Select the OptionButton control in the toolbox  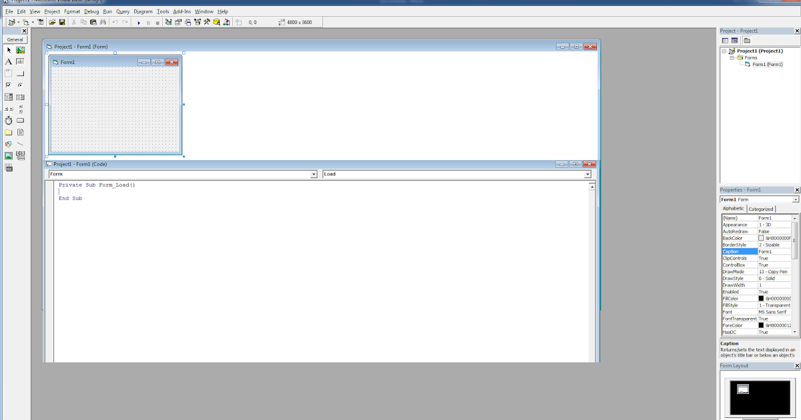(21, 85)
